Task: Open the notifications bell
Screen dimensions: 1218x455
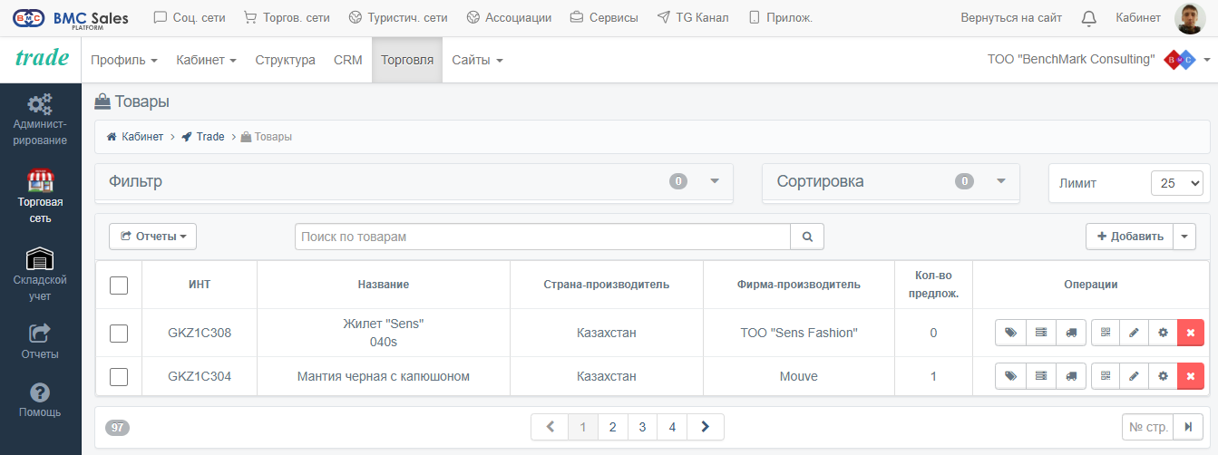Action: pos(1089,18)
